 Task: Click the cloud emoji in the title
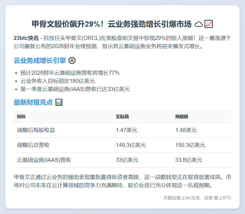pyautogui.click(x=199, y=24)
